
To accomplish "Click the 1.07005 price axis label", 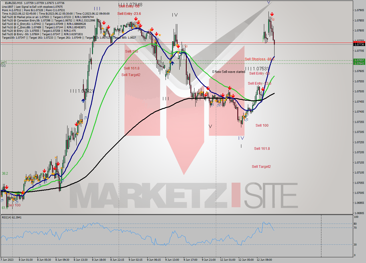I will (359, 193).
